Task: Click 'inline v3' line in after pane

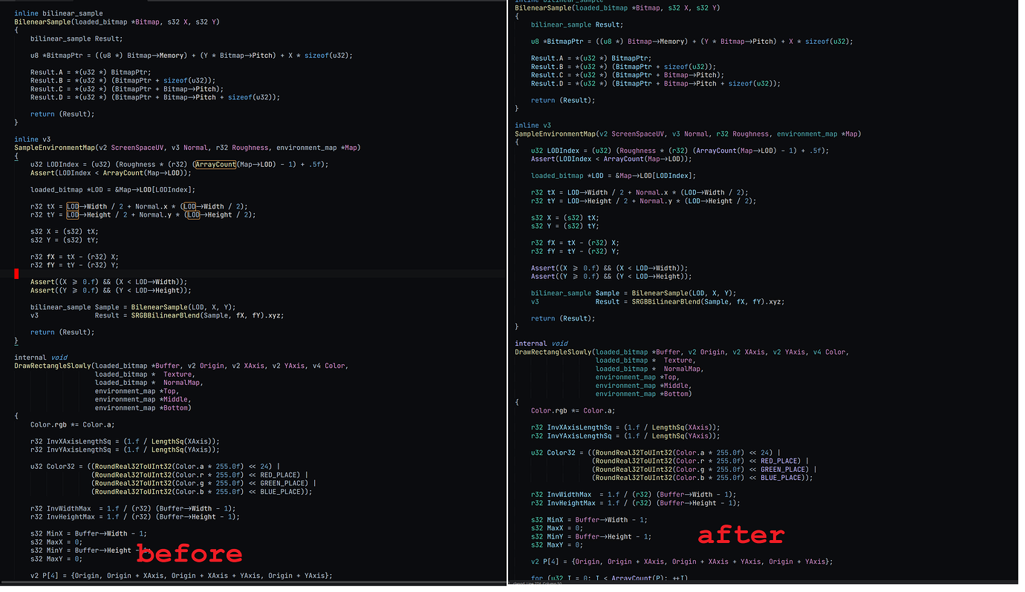Action: pyautogui.click(x=533, y=125)
